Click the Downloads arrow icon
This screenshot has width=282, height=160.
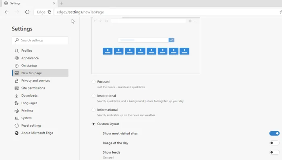tap(17, 95)
